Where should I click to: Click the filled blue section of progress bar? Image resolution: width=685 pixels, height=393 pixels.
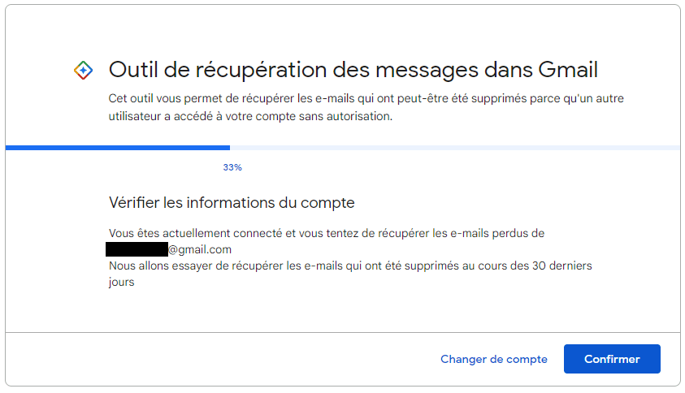118,148
